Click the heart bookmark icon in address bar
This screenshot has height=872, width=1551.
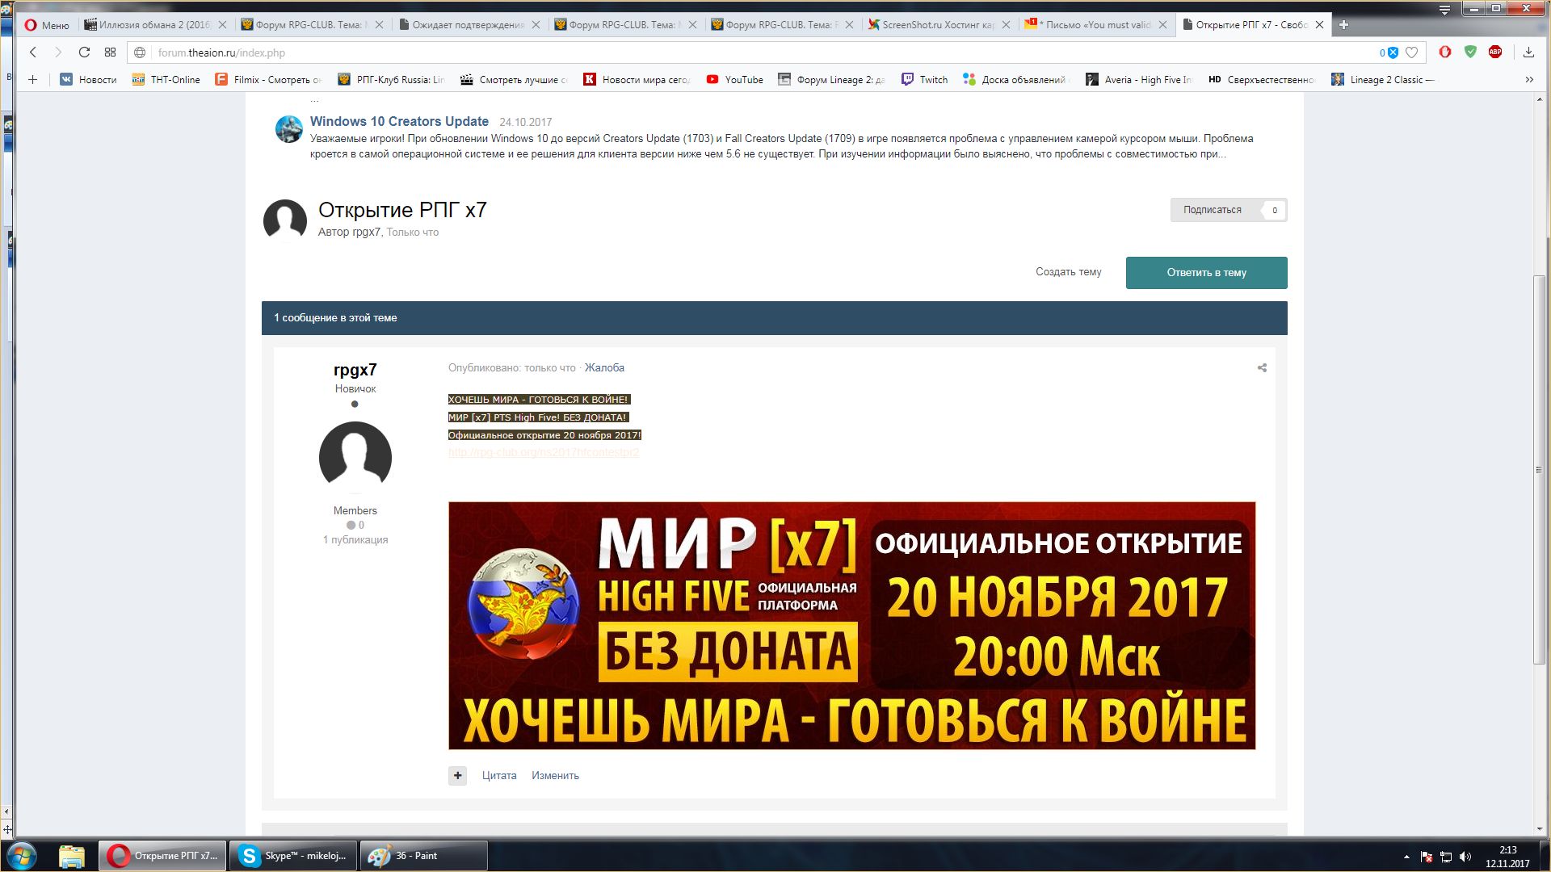(1411, 52)
